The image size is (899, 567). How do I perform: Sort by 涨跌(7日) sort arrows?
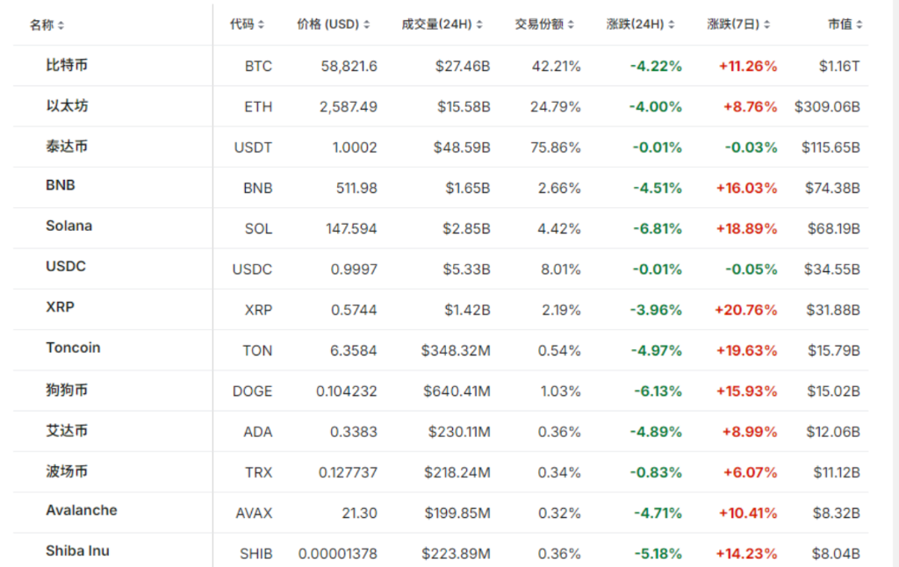[x=766, y=25]
